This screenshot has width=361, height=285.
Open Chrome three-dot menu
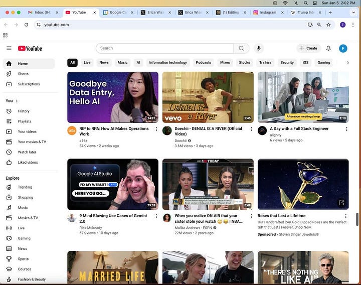click(352, 25)
